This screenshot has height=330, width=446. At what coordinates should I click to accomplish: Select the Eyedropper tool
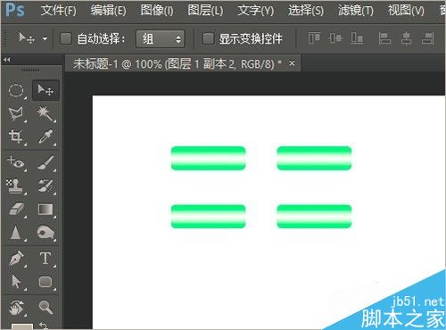tap(45, 136)
